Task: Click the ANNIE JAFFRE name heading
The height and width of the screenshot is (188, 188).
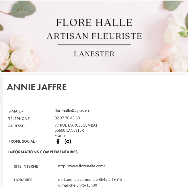Action: pos(37,87)
